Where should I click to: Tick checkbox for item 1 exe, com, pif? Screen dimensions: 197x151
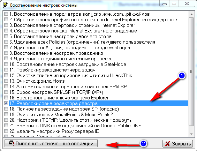point(6,14)
